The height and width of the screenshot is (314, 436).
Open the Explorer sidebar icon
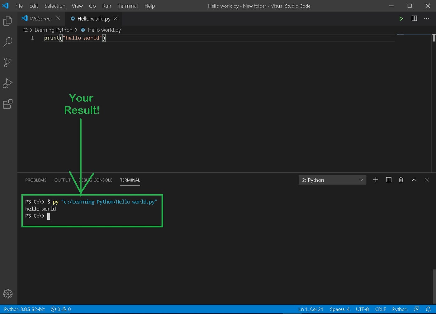click(x=7, y=21)
